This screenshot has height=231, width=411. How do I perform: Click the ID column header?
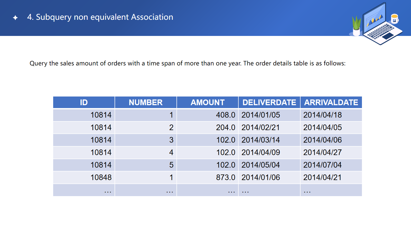[84, 102]
